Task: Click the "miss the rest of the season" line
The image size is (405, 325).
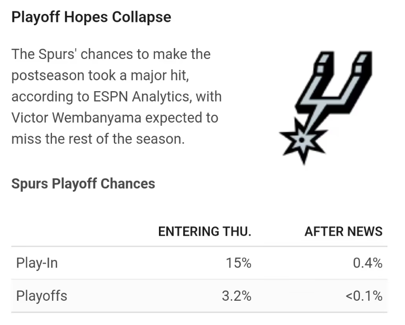Action: coord(98,139)
